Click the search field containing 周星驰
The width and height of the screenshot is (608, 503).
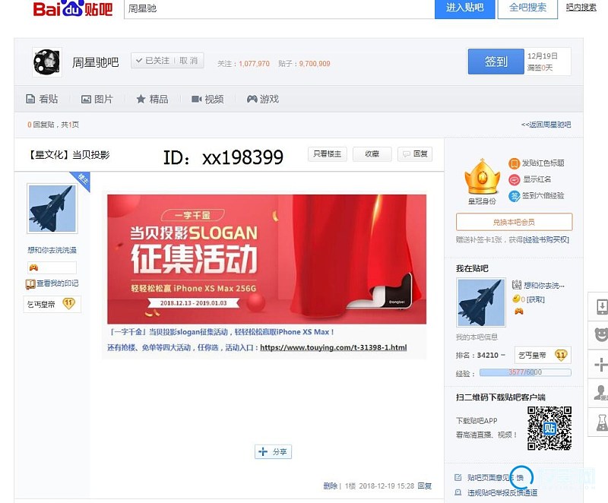click(279, 8)
